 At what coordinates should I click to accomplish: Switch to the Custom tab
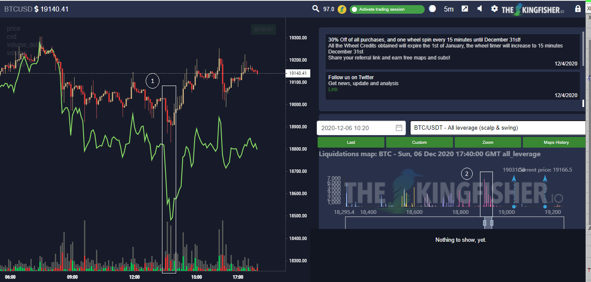419,142
